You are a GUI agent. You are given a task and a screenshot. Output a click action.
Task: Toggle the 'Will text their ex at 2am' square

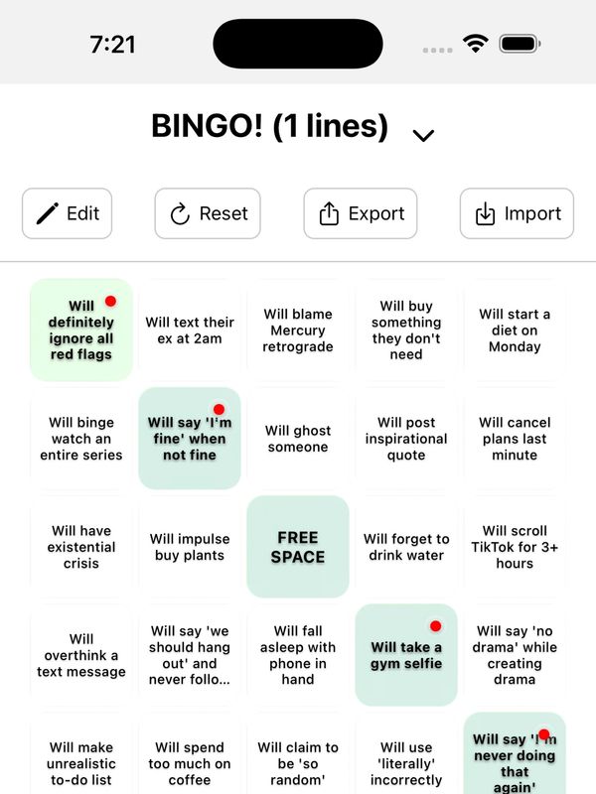tap(190, 330)
